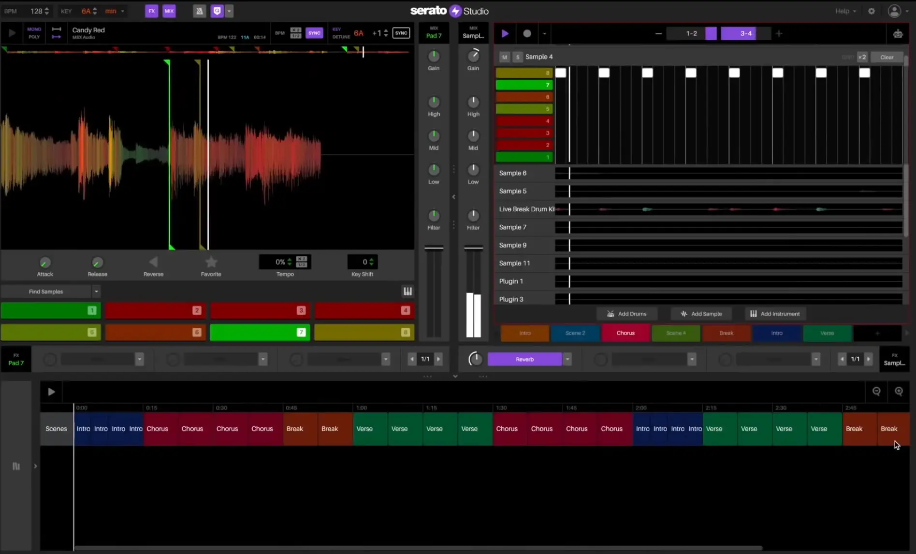Adjust the Pad 7 Gain knob
Screen dimensions: 916x554
(x=434, y=56)
